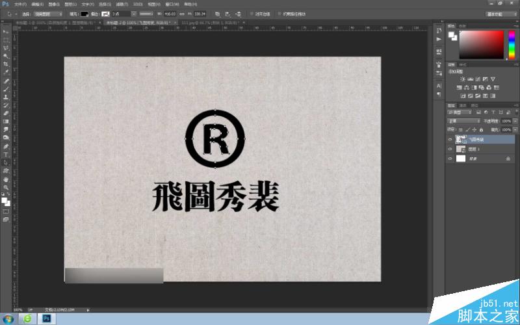Open stroke line style dropdown
The image size is (520, 325).
(x=146, y=14)
